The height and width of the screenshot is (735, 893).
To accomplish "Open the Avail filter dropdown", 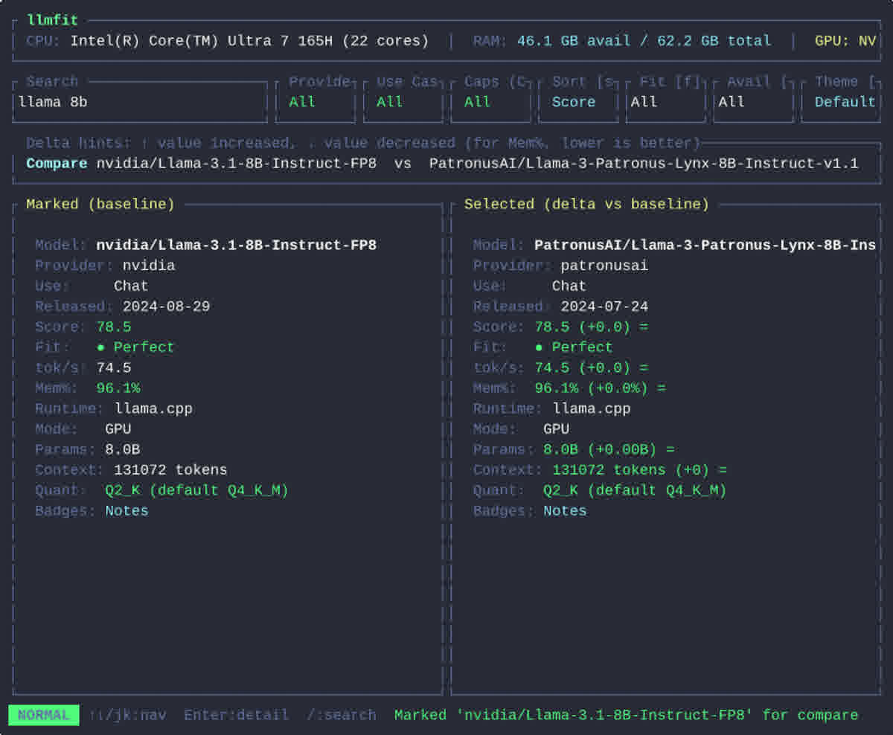I will coord(754,102).
